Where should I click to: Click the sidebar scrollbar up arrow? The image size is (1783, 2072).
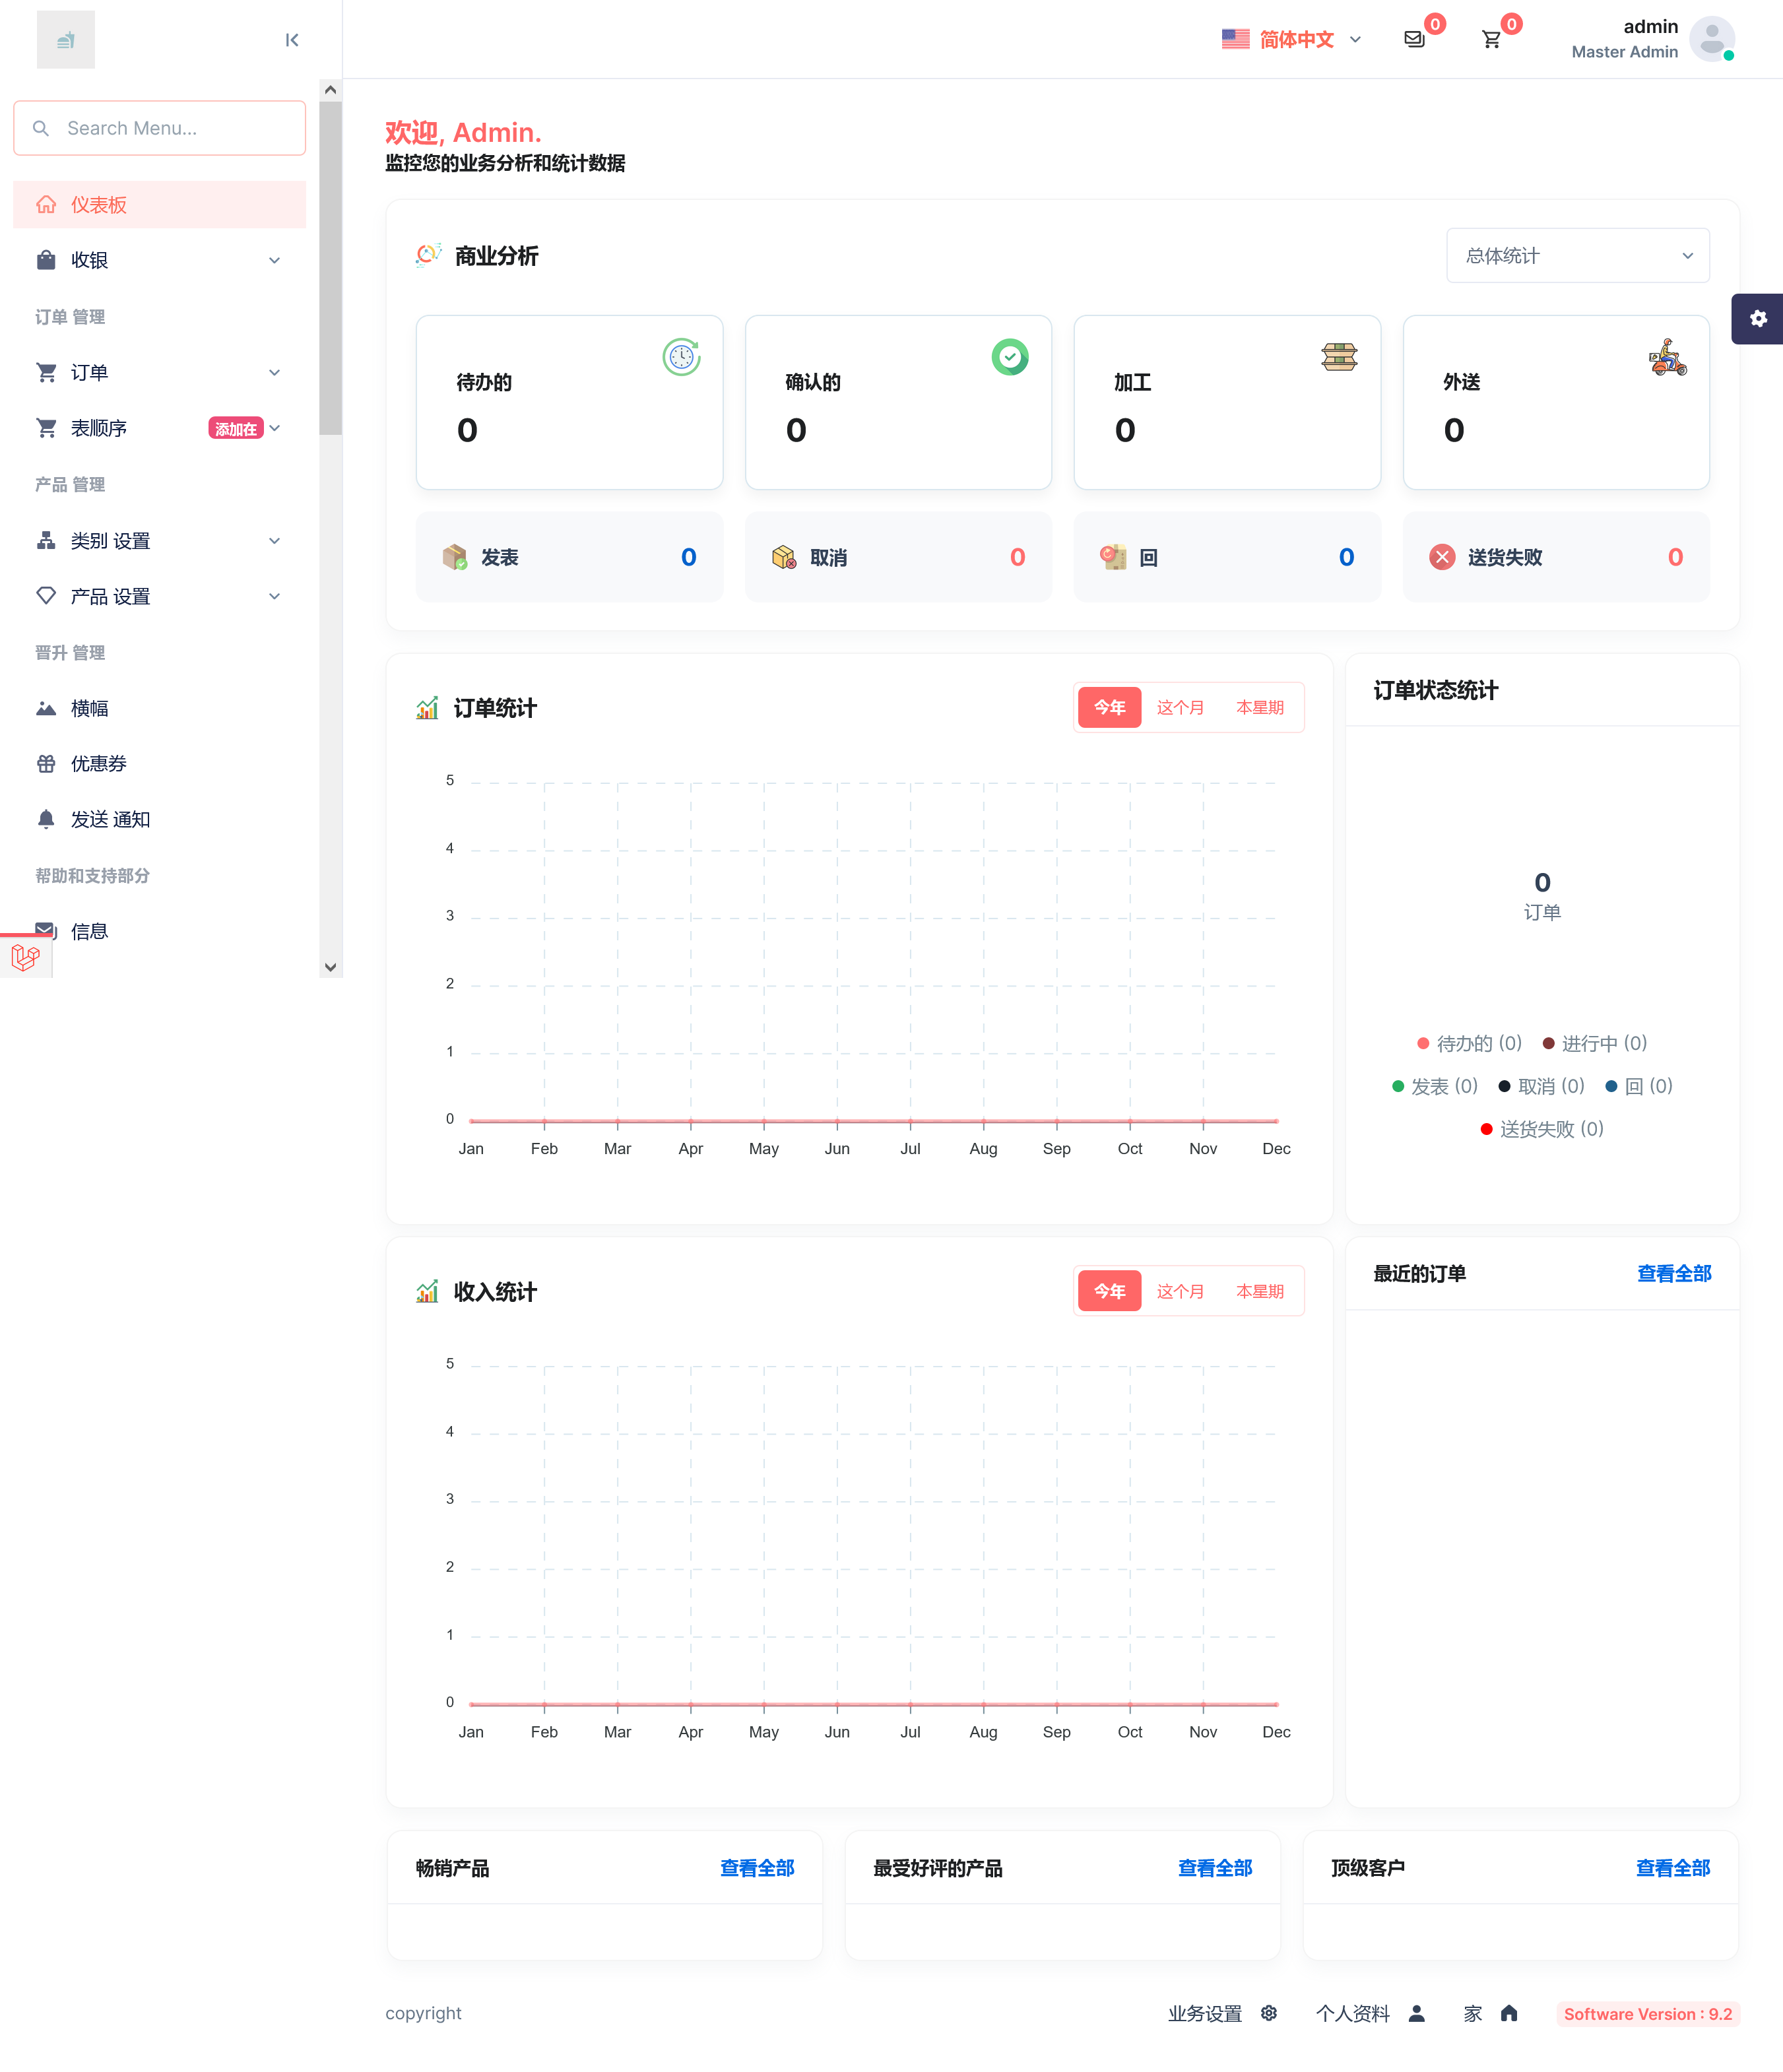(330, 90)
